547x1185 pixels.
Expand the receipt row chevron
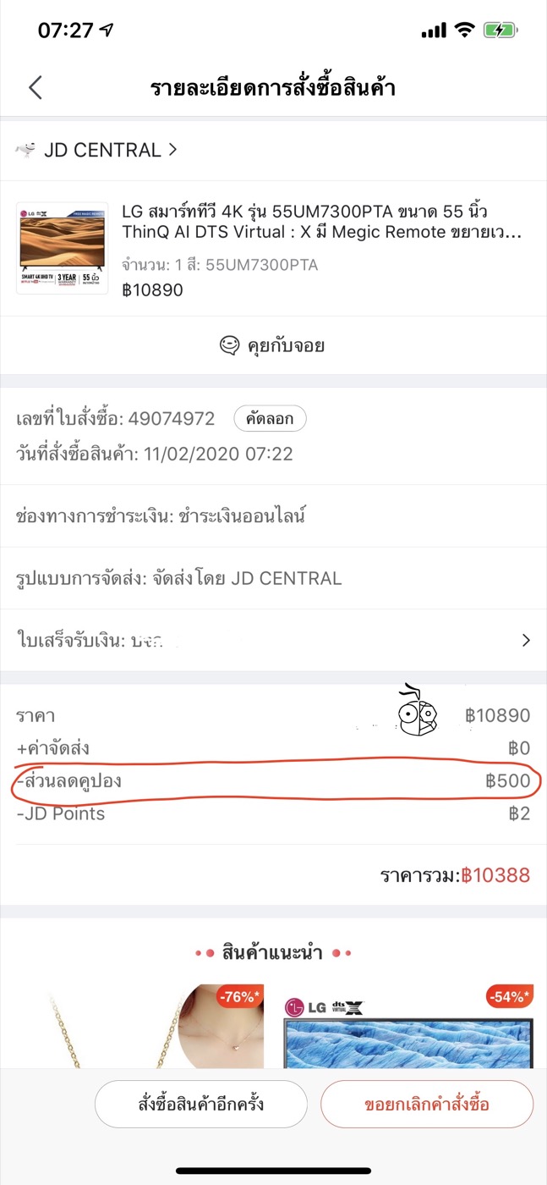coord(526,640)
